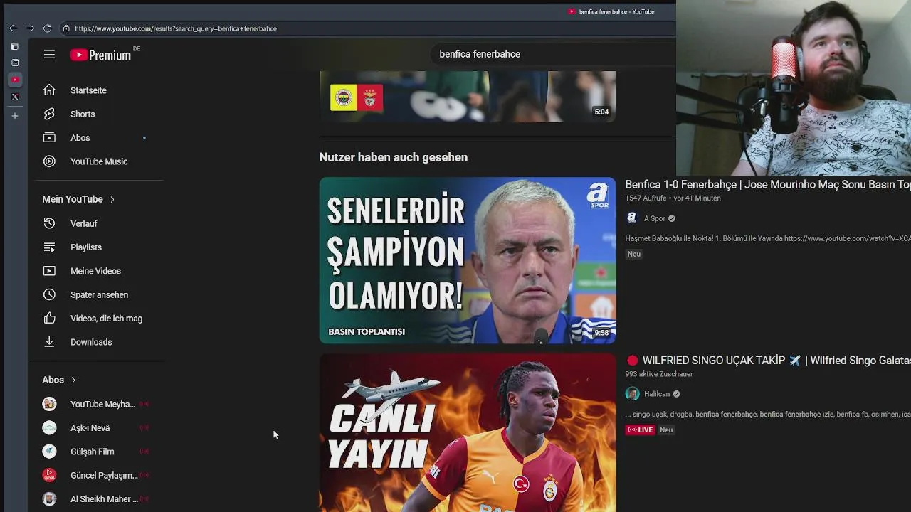This screenshot has height=512, width=911.
Task: Click the Startseite home icon
Action: (49, 90)
